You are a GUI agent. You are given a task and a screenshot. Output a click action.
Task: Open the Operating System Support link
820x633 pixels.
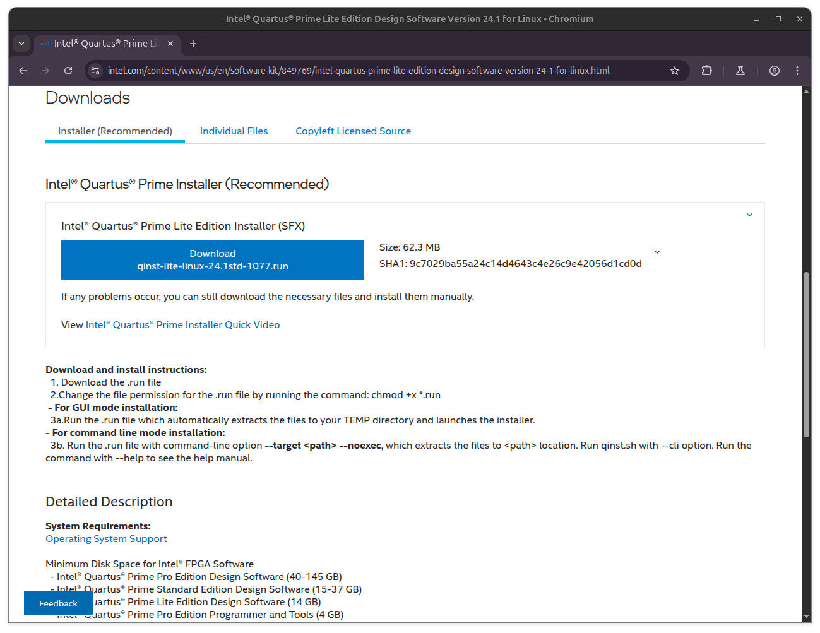pyautogui.click(x=106, y=539)
